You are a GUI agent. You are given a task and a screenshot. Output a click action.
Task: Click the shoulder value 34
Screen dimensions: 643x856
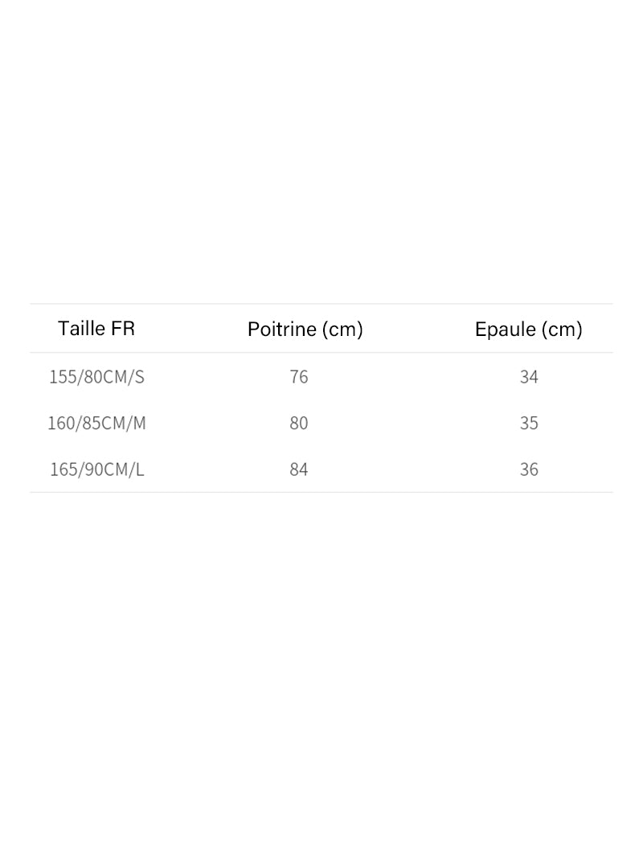[x=529, y=377]
